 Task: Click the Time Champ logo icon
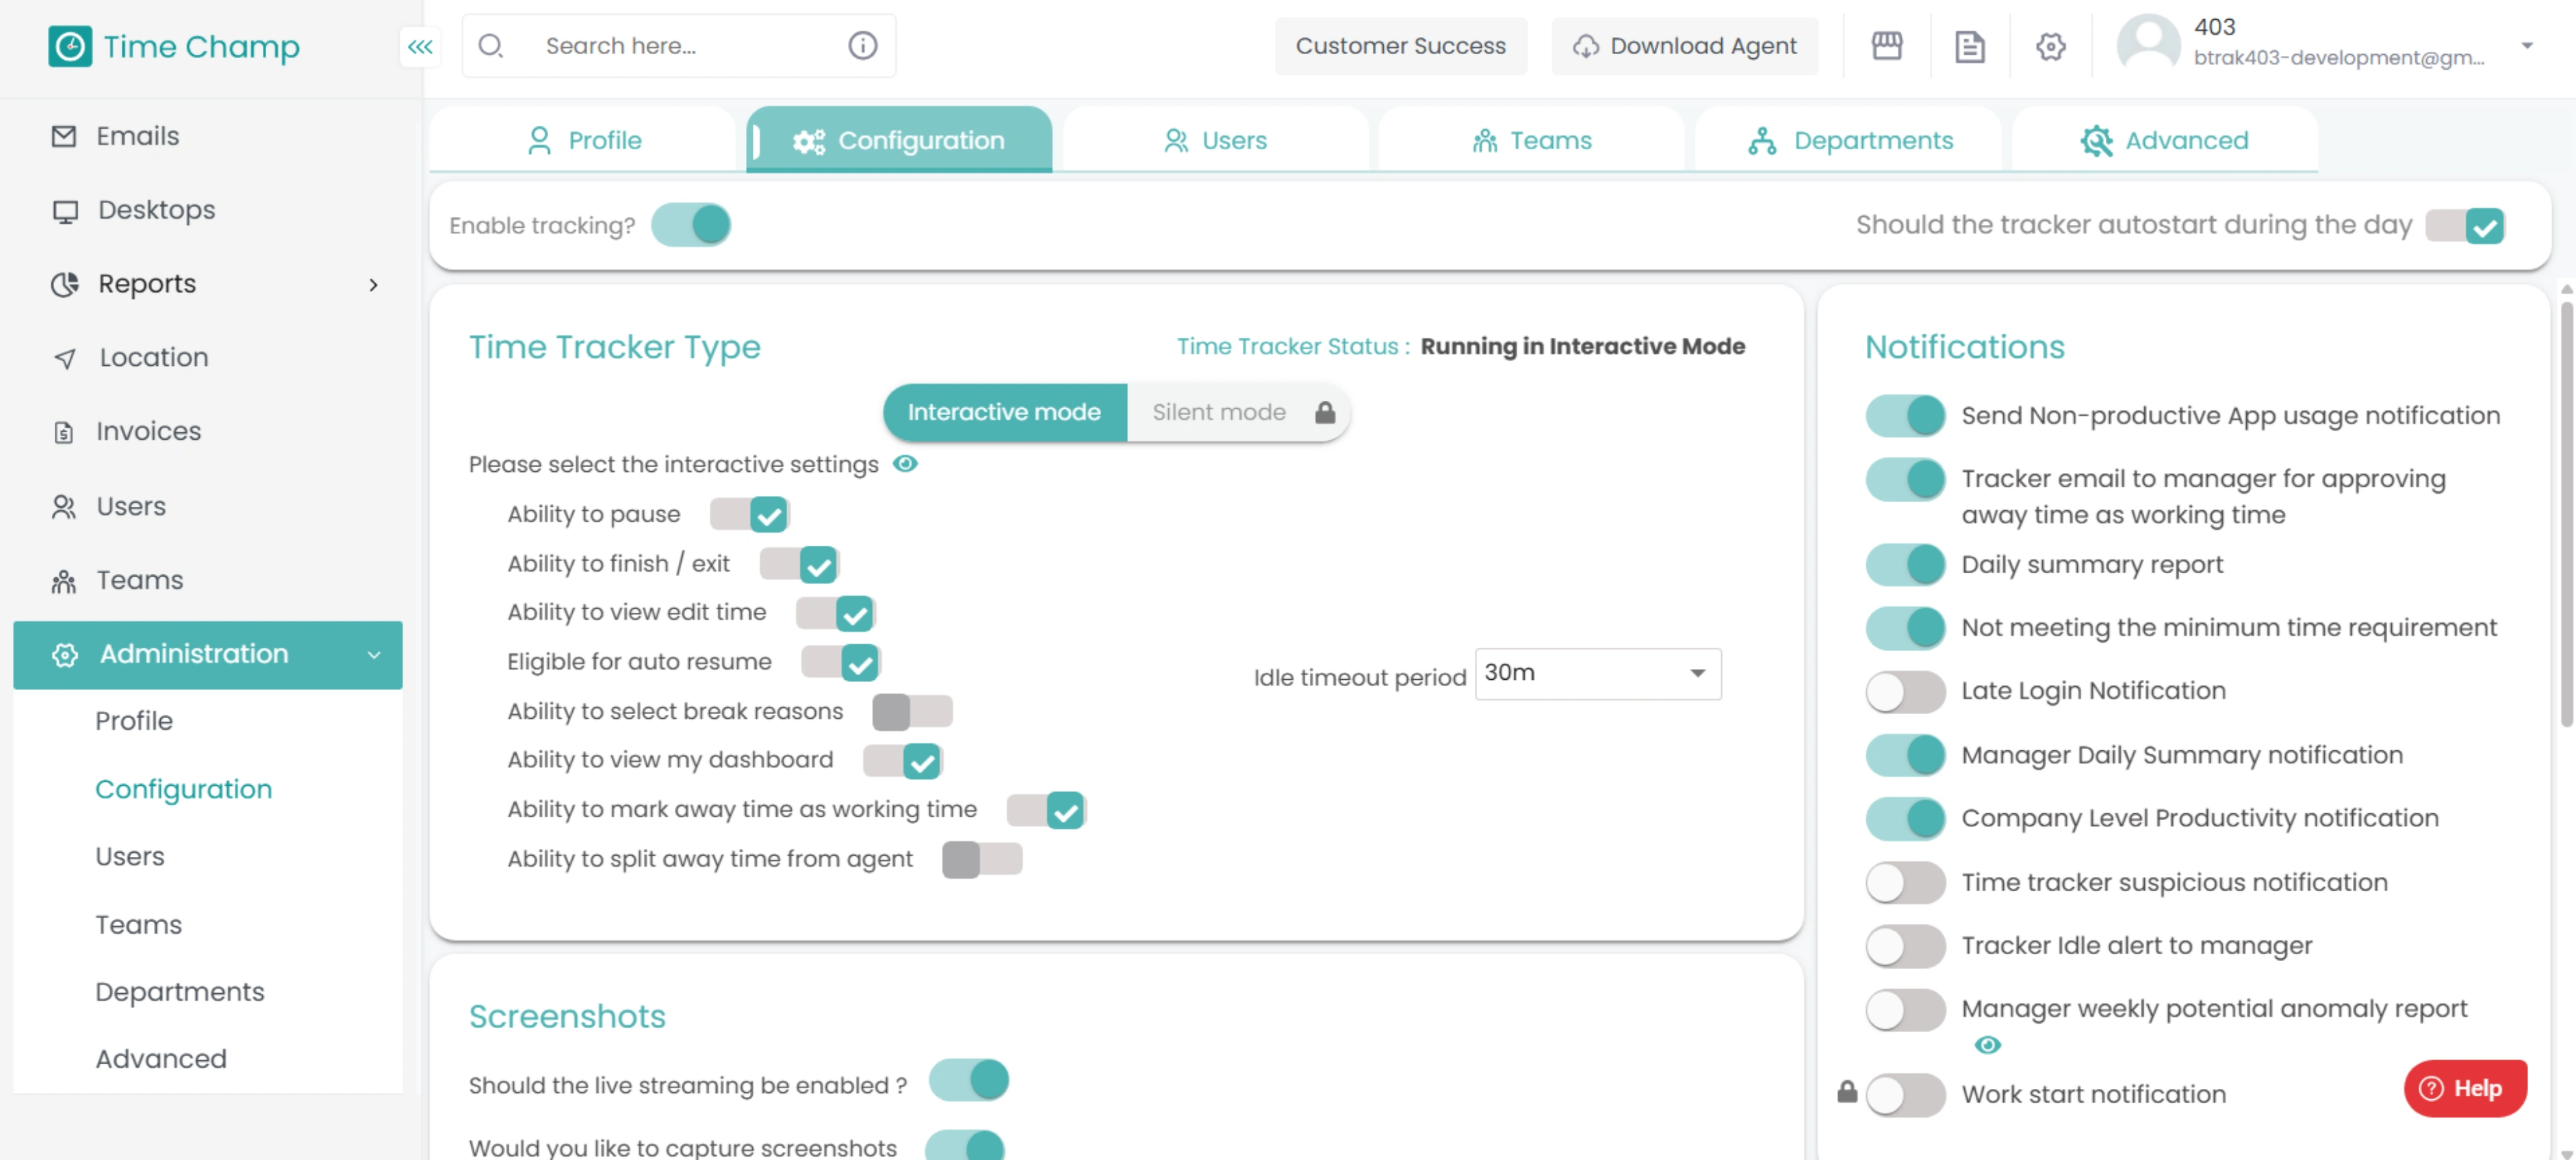70,46
